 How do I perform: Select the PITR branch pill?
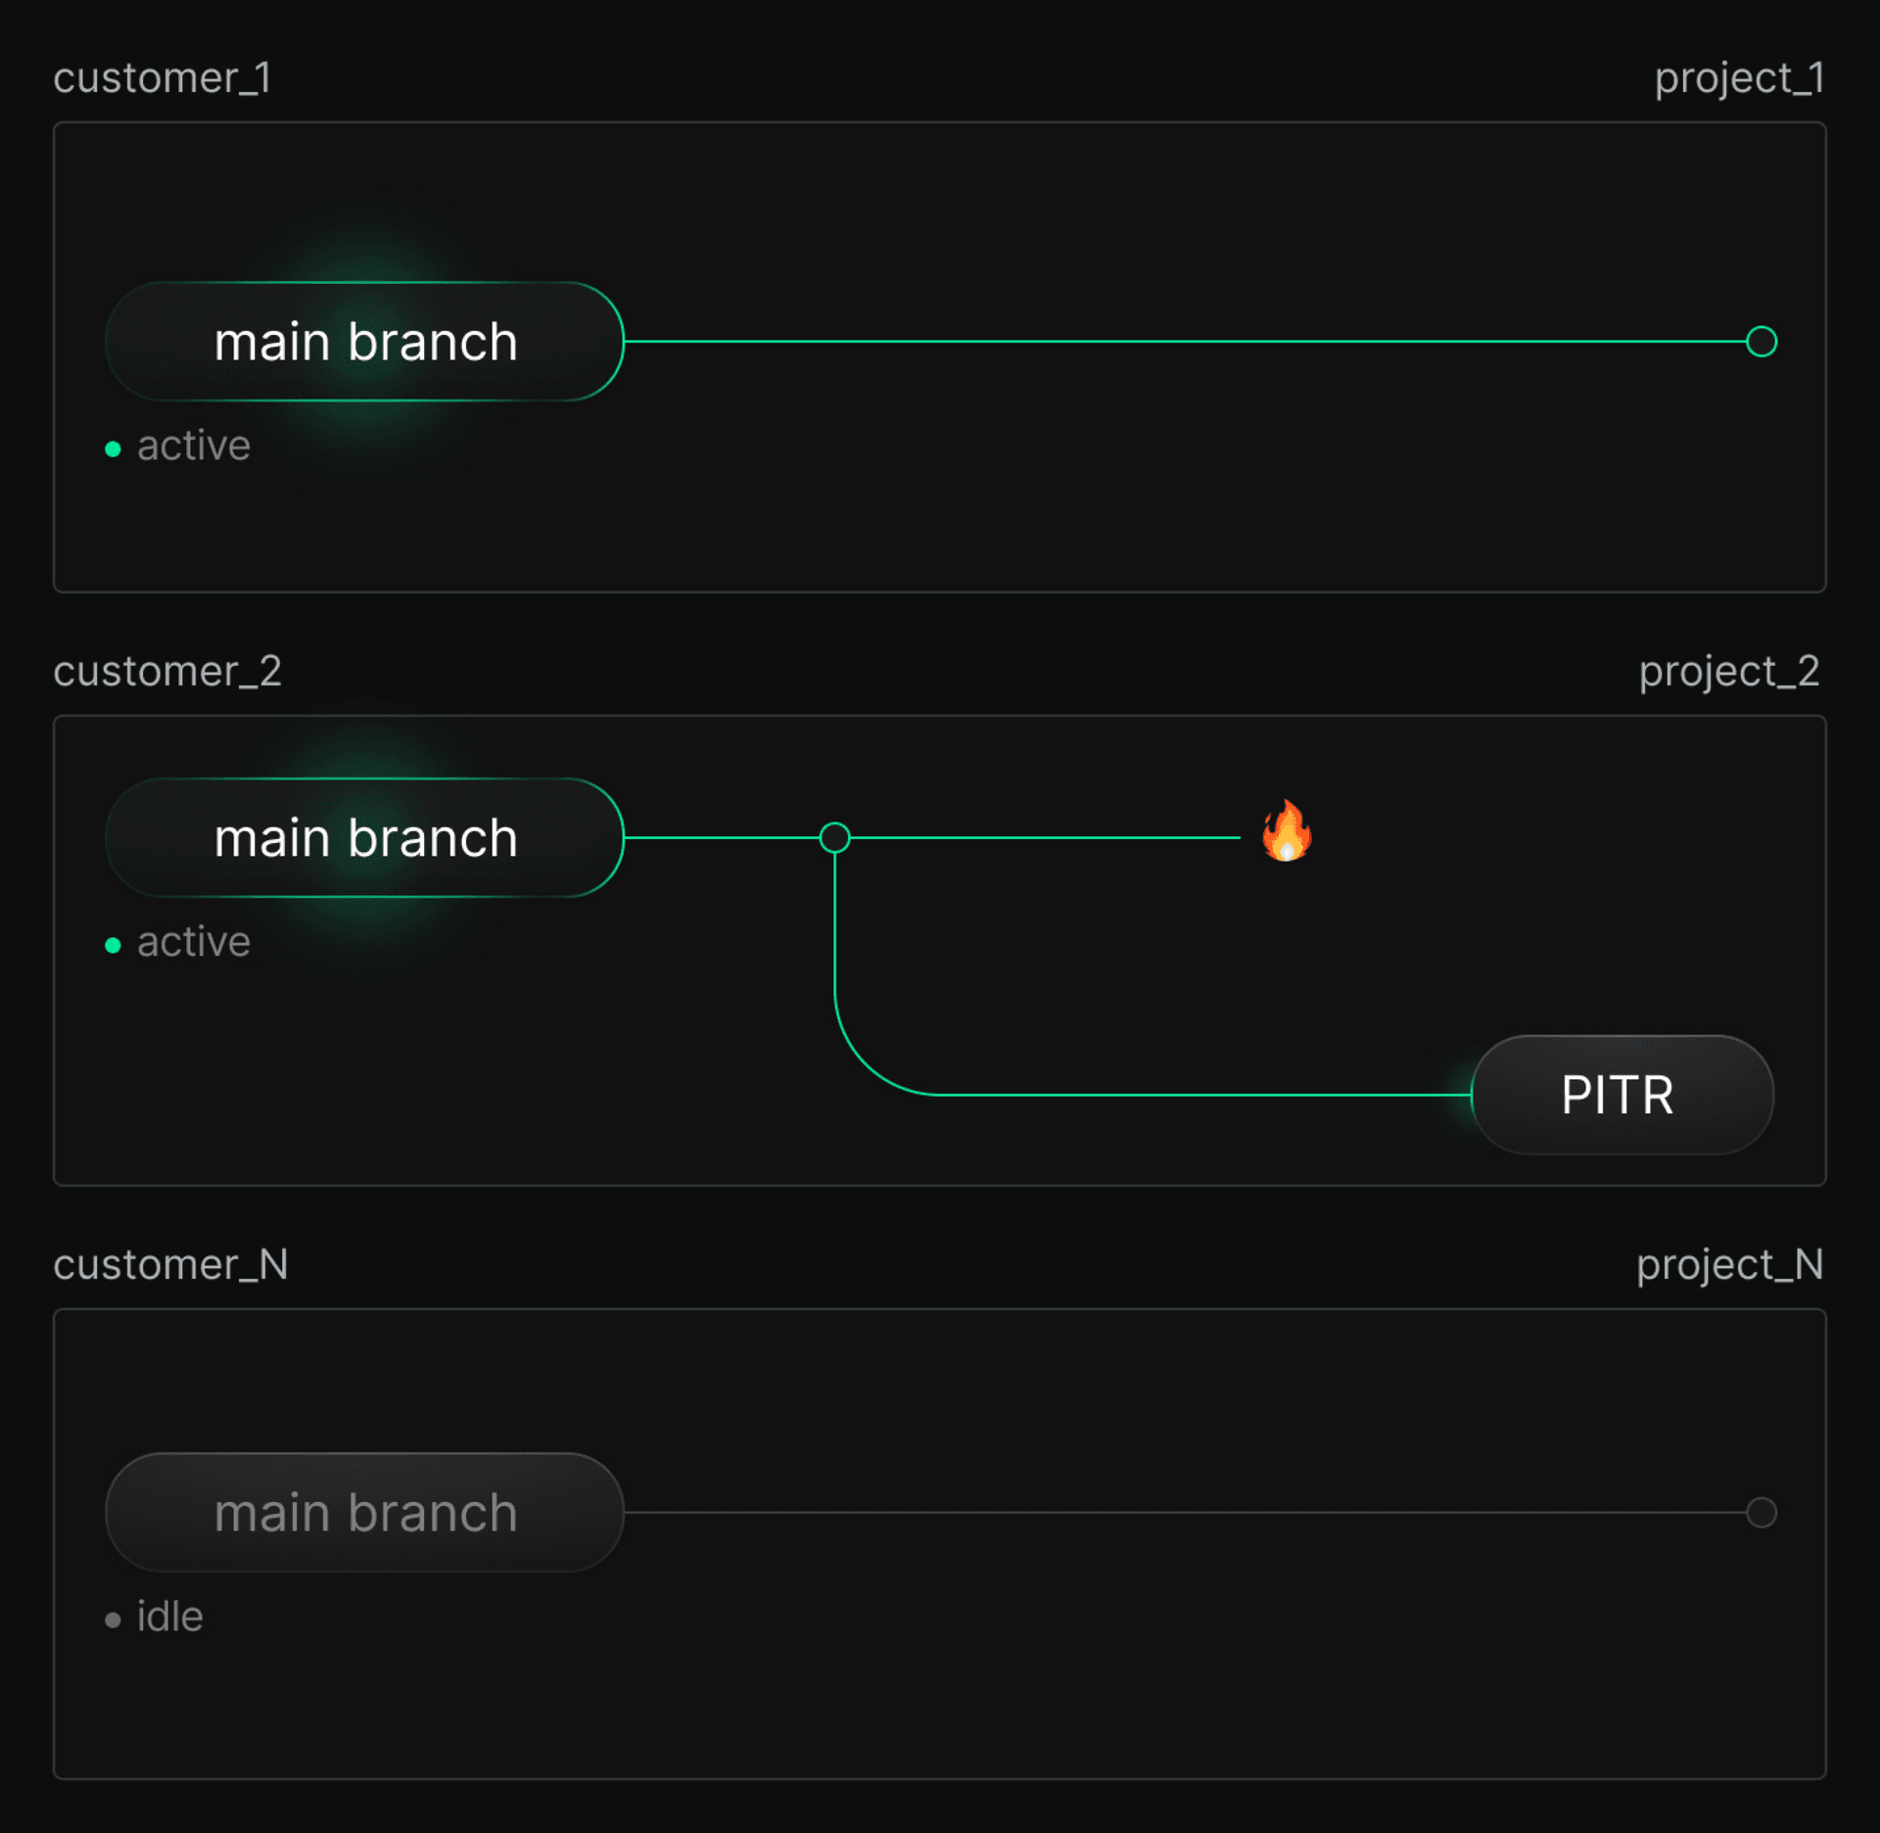click(1621, 1095)
